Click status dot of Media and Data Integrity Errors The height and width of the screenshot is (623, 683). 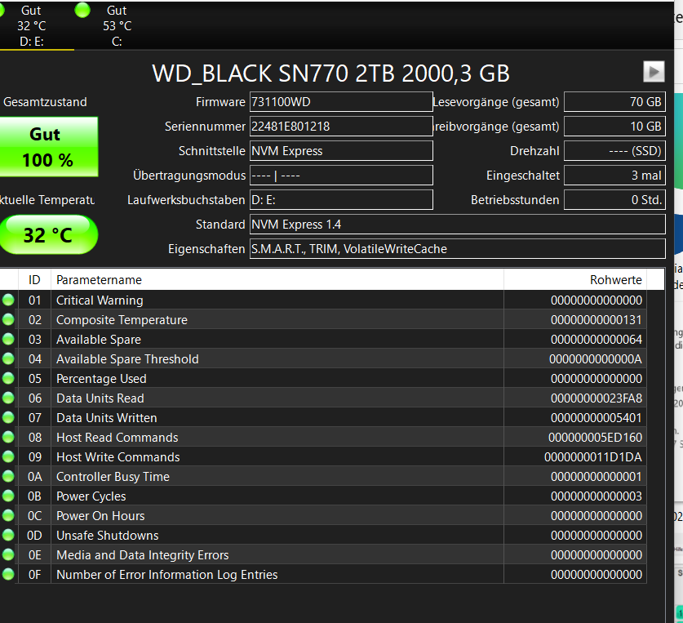8,554
